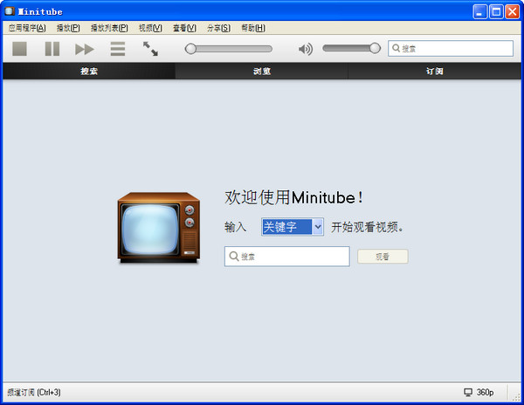Open the 应用程序(A) menu
The width and height of the screenshot is (524, 405).
click(x=27, y=28)
